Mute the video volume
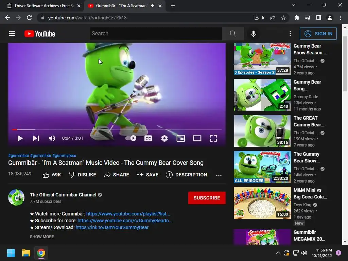Viewport: 348px width, 261px height. [x=52, y=138]
